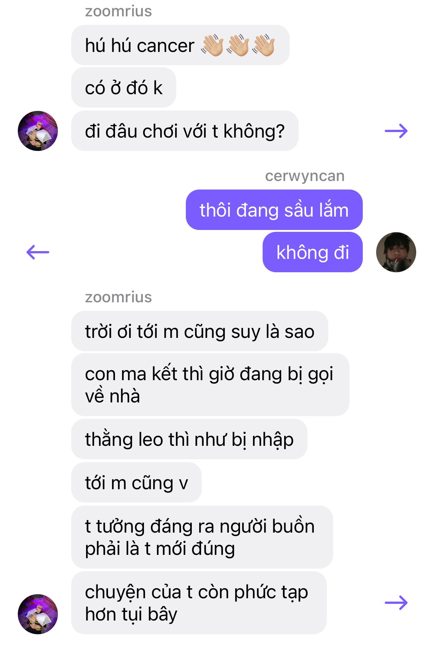The image size is (434, 645).
Task: Tap the first zoomrius username label
Action: [x=118, y=11]
